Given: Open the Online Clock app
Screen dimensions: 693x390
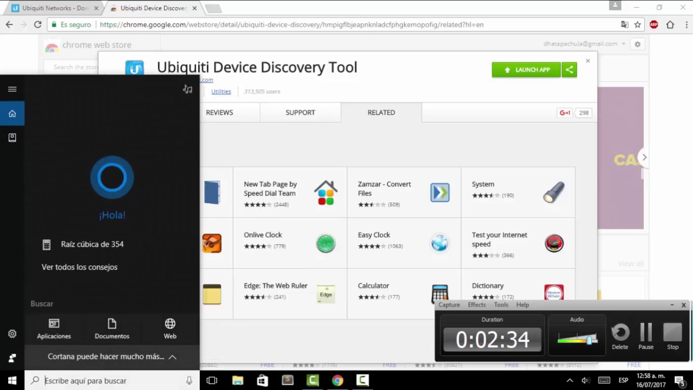Looking at the screenshot, I should pos(290,243).
